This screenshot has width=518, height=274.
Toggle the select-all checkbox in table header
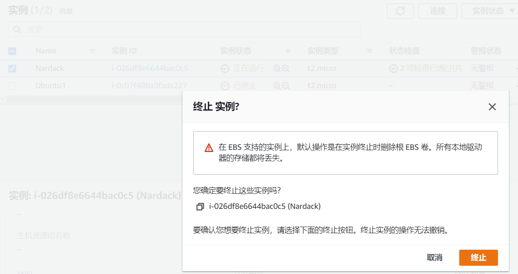tap(12, 51)
